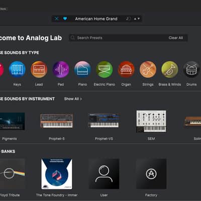Screen dimensions: 201x201
Task: Open the User sound bank
Action: click(104, 174)
